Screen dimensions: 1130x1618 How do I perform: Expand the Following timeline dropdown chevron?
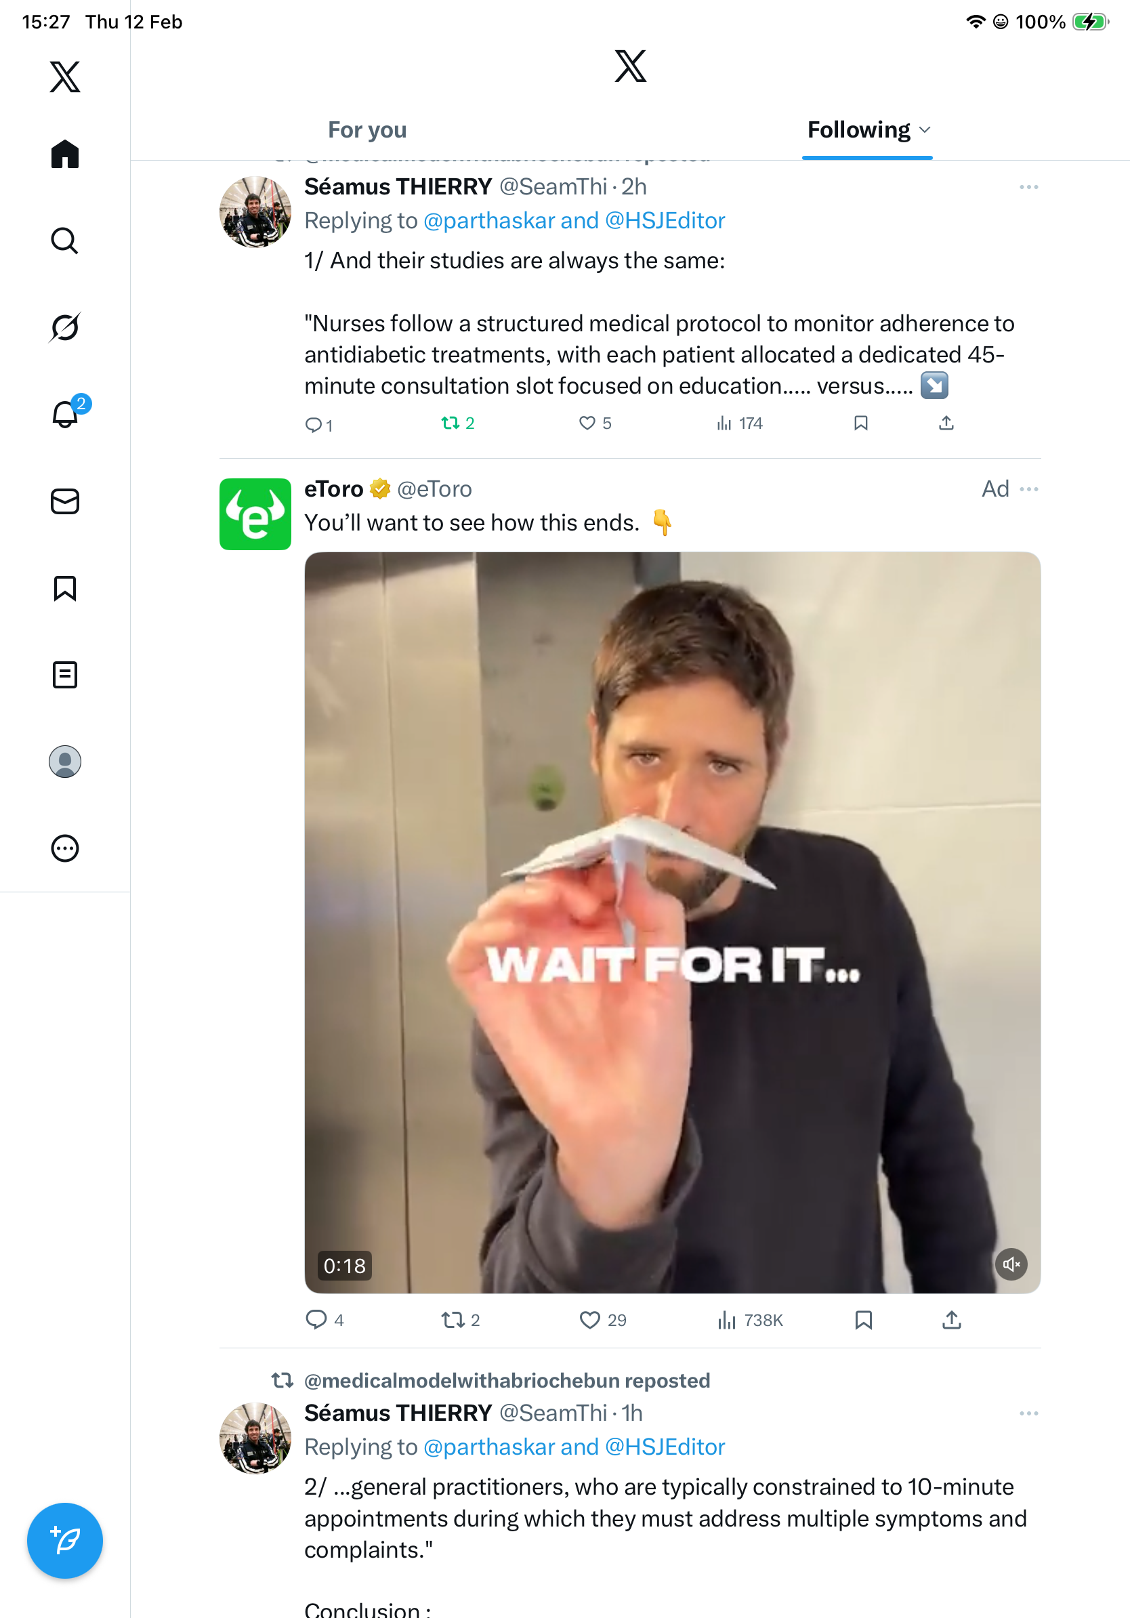click(x=925, y=129)
